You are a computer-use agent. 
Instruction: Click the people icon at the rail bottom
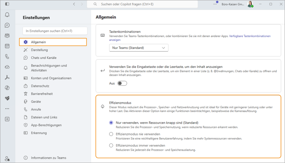point(7,159)
